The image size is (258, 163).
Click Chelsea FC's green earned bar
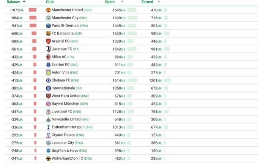(167, 80)
